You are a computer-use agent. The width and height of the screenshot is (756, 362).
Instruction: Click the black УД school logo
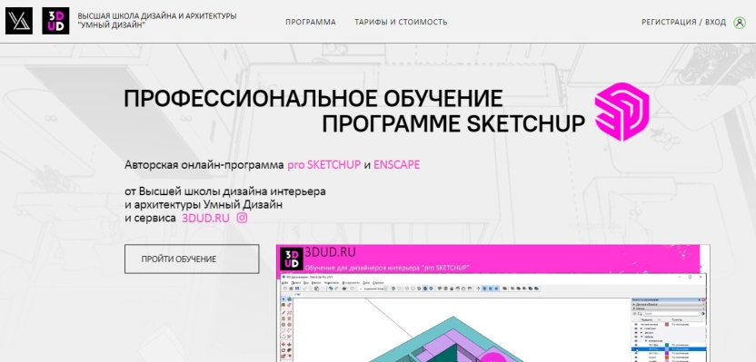point(19,21)
